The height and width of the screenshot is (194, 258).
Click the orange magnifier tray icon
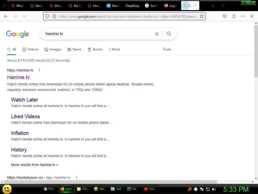[190, 189]
